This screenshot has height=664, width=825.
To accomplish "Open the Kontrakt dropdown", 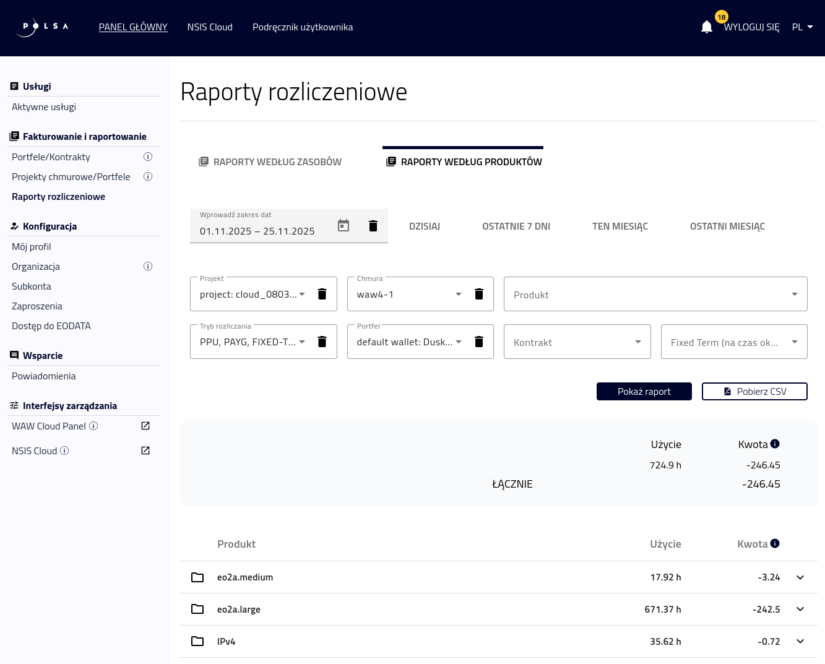I will point(577,342).
